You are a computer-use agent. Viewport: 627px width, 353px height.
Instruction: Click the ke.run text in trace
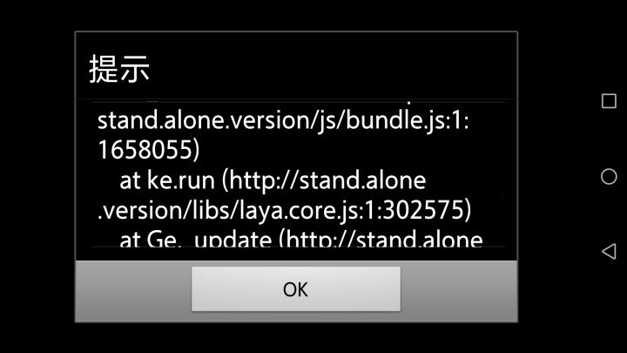point(181,180)
